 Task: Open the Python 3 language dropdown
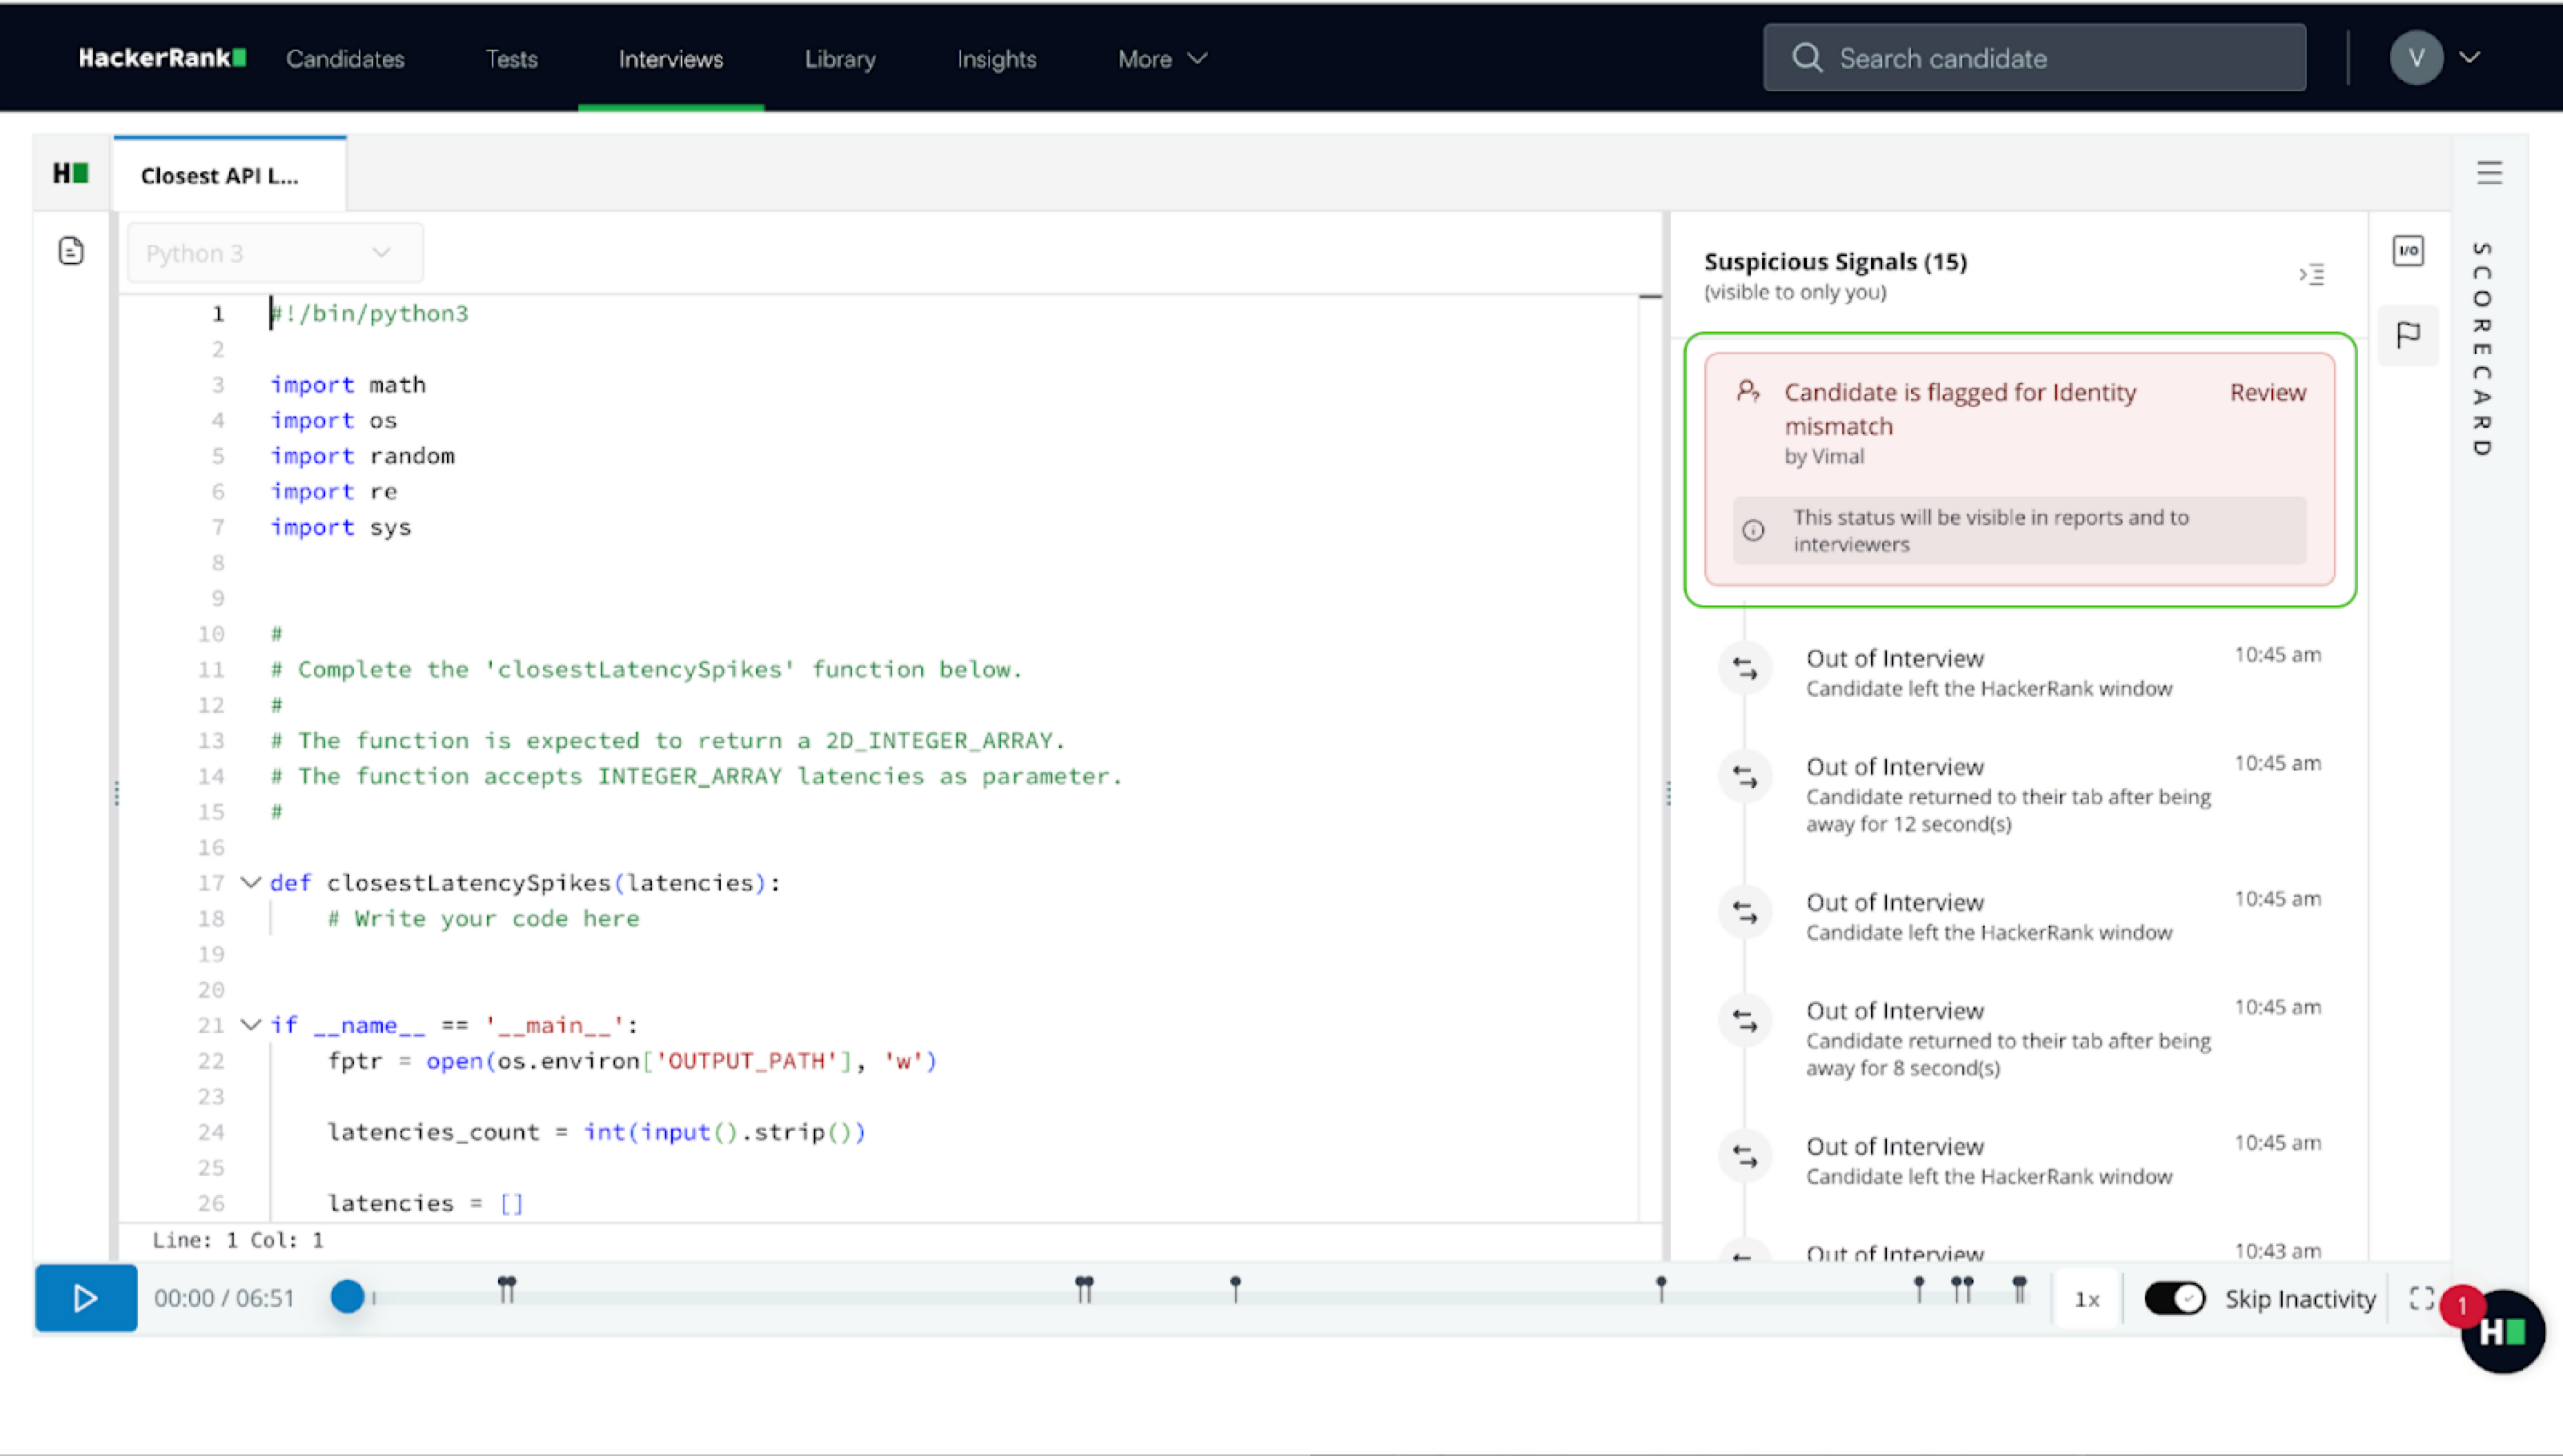click(x=274, y=253)
